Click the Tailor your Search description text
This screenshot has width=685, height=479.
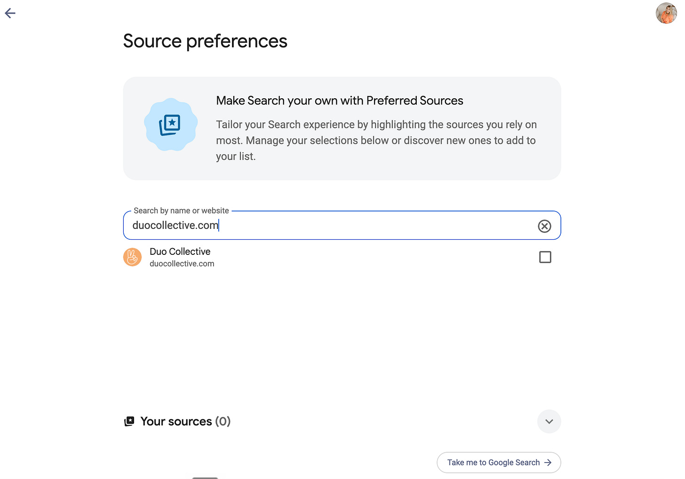click(x=376, y=141)
